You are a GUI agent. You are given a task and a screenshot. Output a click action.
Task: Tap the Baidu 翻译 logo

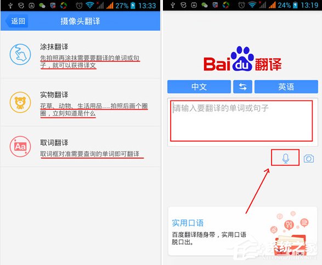point(242,59)
